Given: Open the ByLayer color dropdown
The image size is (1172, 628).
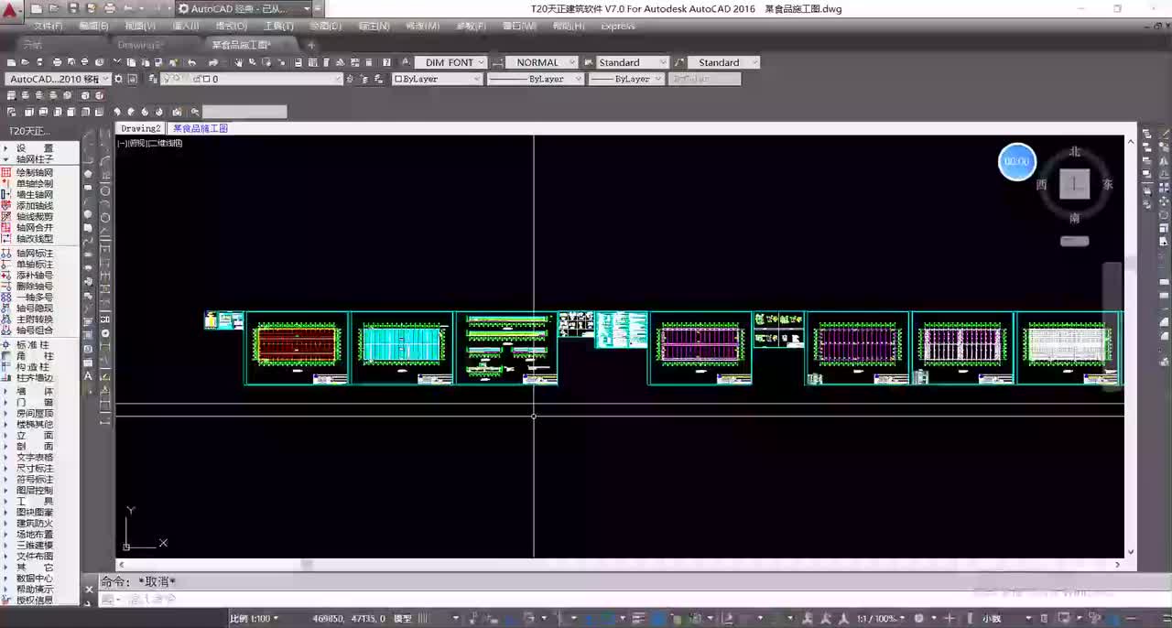Looking at the screenshot, I should coord(438,79).
